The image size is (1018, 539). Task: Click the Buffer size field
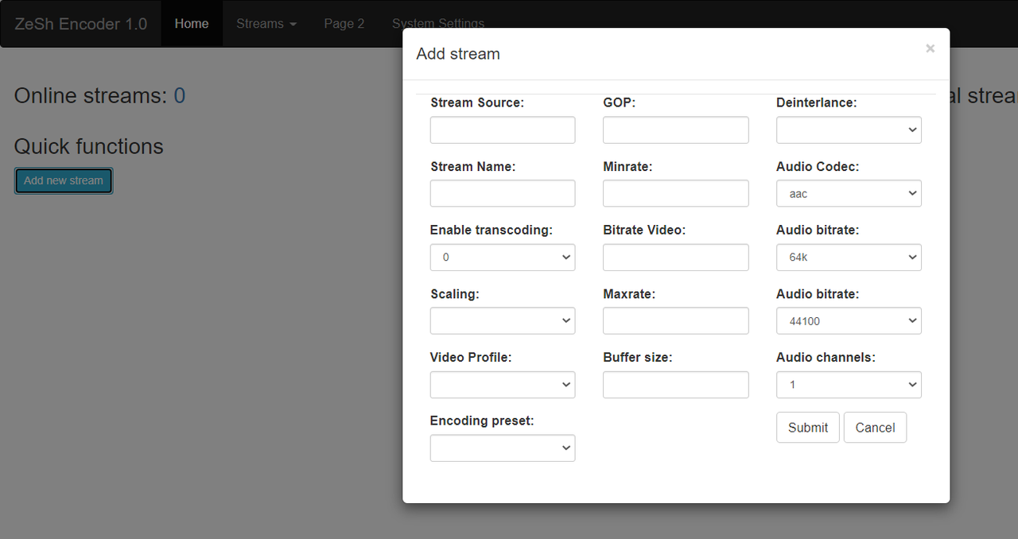[x=675, y=385]
